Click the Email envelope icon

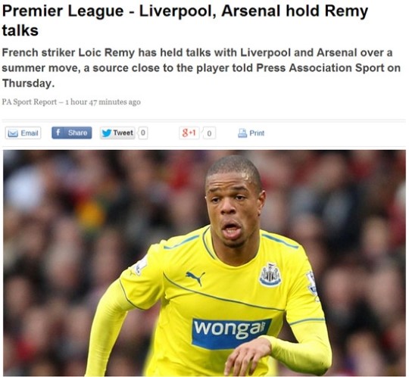point(13,133)
